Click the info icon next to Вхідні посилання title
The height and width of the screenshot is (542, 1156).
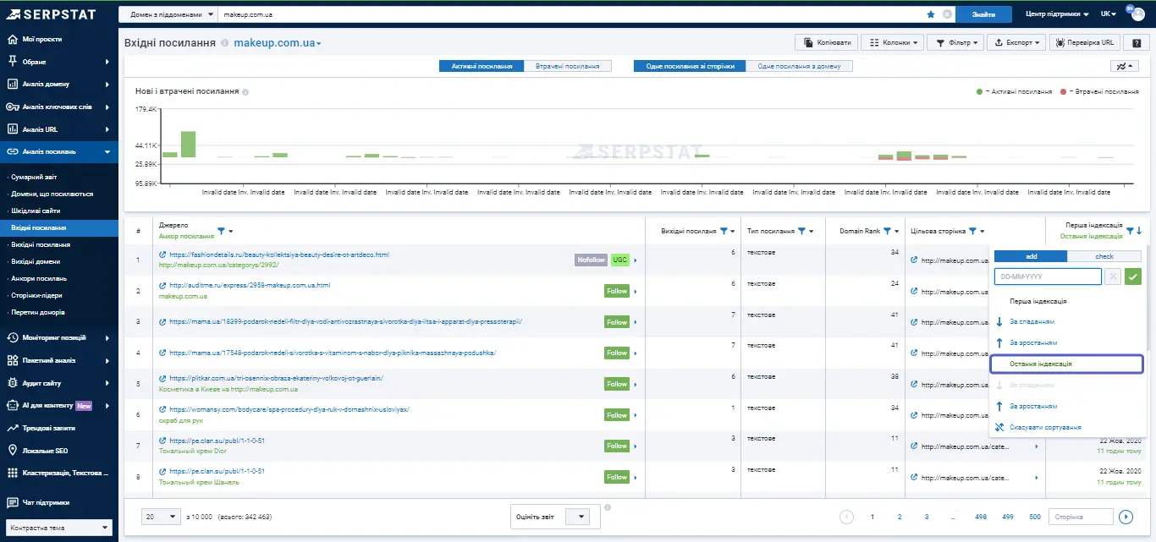pyautogui.click(x=224, y=43)
